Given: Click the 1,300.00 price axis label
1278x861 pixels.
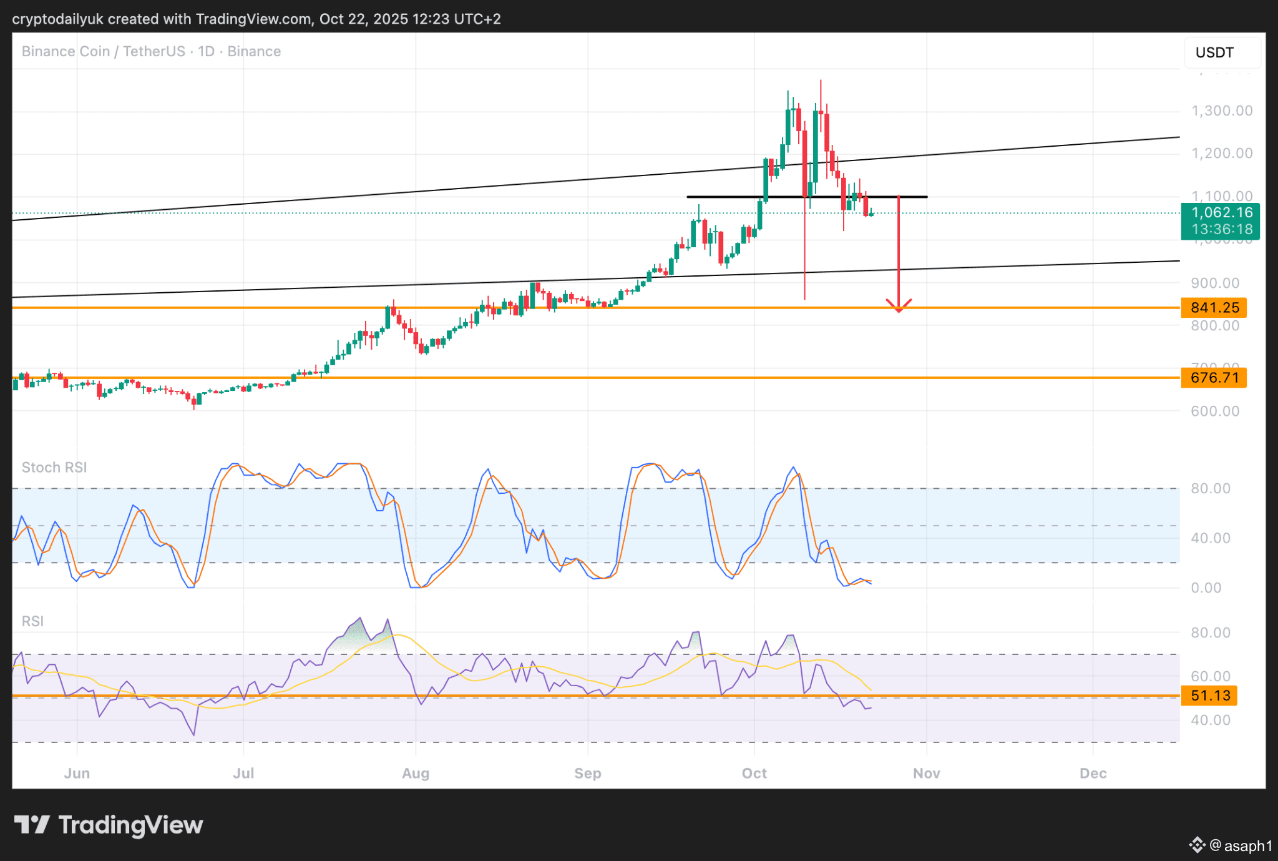Looking at the screenshot, I should click(1221, 111).
